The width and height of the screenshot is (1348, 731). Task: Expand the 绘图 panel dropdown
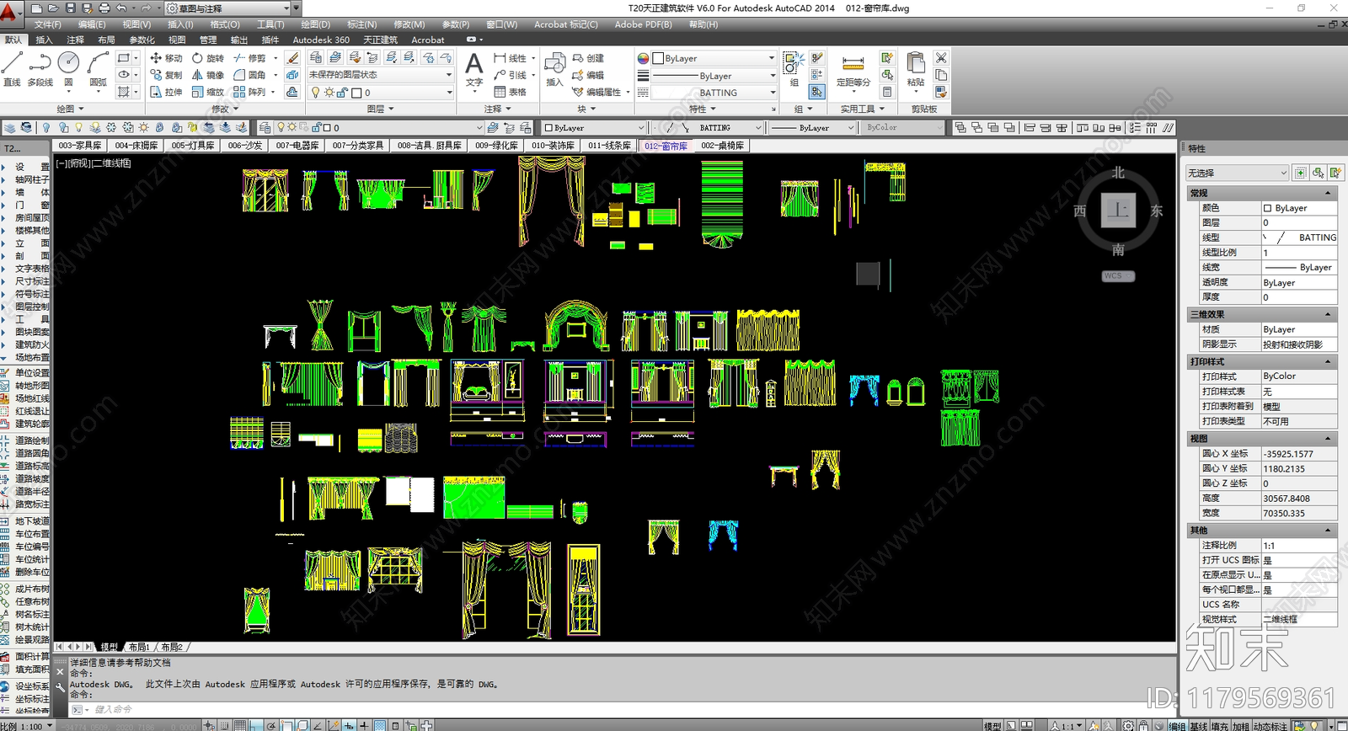(x=71, y=109)
